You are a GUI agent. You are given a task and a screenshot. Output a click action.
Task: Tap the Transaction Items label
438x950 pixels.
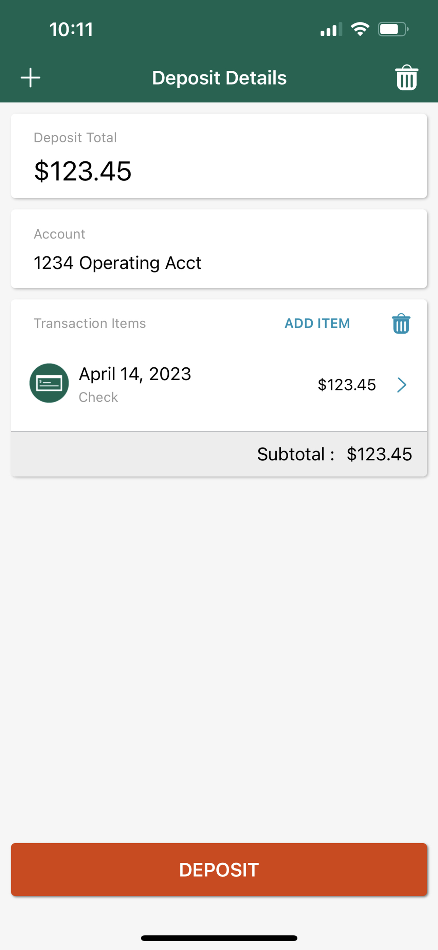(x=90, y=323)
